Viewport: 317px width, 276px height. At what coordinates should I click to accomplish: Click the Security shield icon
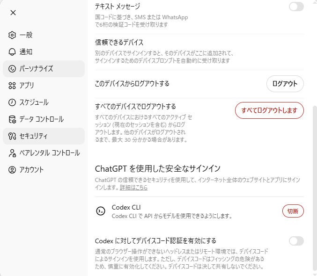click(12, 136)
